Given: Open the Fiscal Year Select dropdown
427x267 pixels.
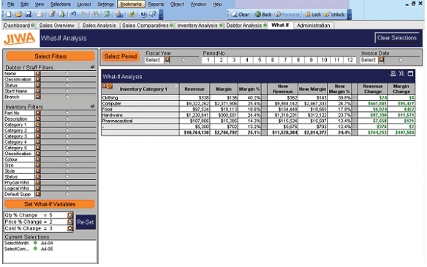Looking at the screenshot, I should pyautogui.click(x=167, y=60).
